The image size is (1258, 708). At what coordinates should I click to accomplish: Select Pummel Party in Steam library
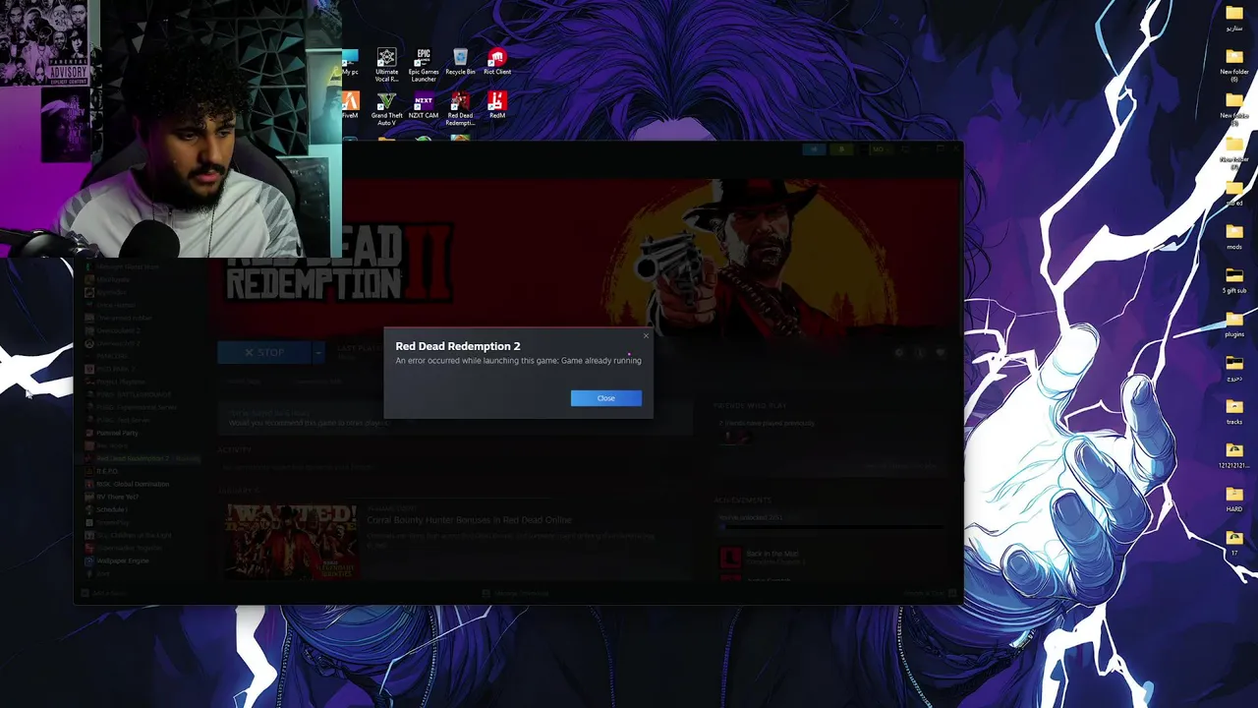(x=117, y=433)
